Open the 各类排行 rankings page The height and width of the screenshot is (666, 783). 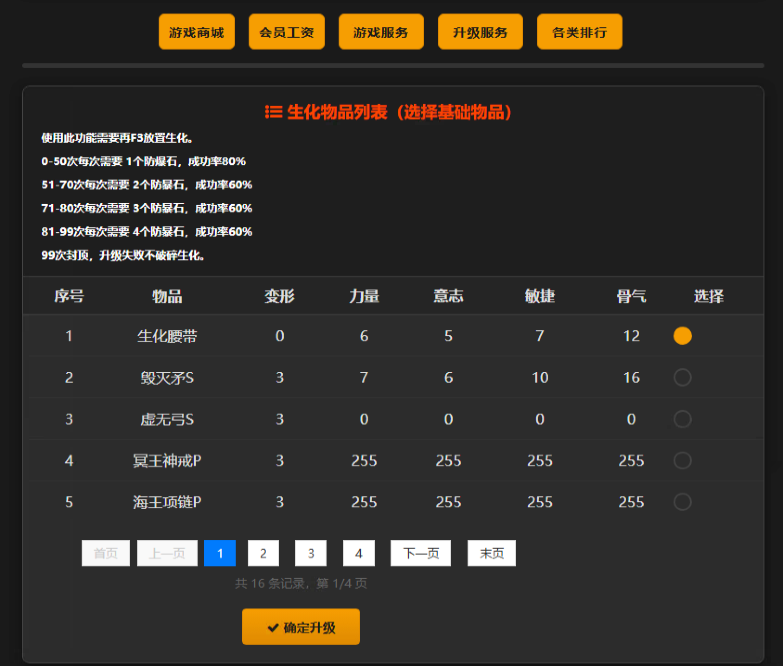pos(579,32)
